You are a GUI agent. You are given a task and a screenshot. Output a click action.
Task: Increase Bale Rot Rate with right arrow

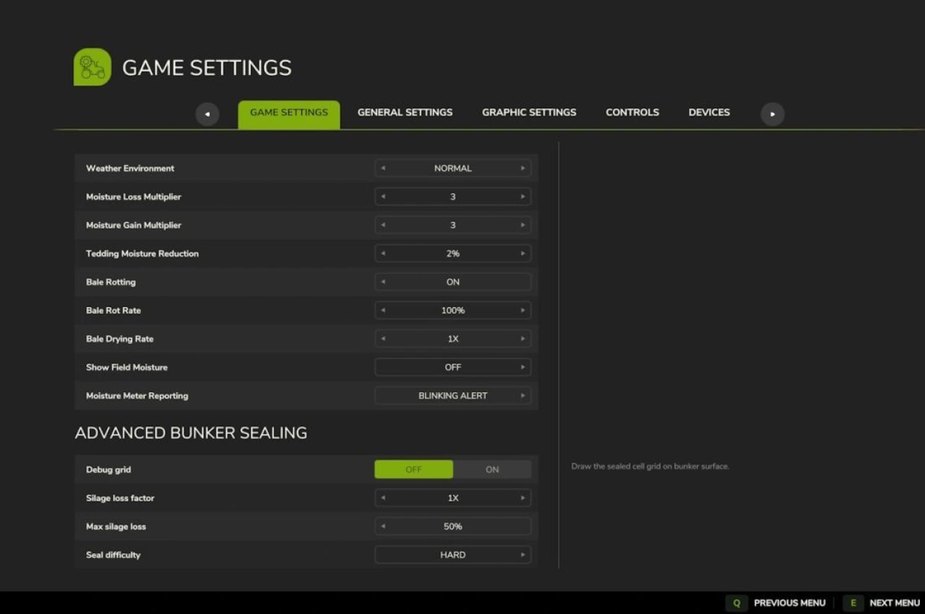click(x=522, y=311)
